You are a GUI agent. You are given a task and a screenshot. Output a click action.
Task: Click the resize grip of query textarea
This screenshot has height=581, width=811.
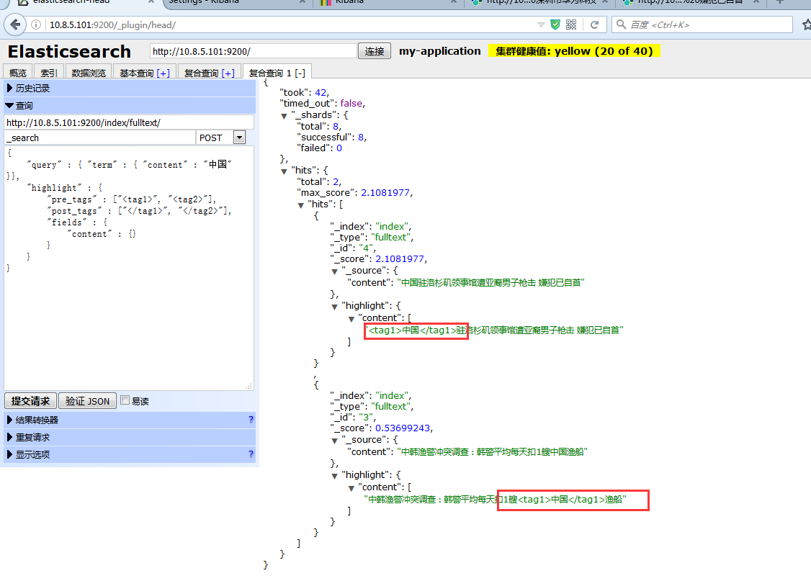pyautogui.click(x=249, y=386)
